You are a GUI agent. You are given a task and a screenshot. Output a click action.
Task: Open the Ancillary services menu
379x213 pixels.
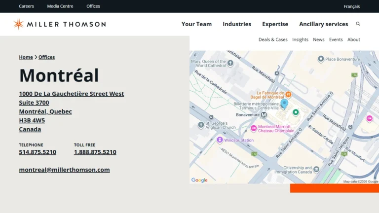(324, 24)
